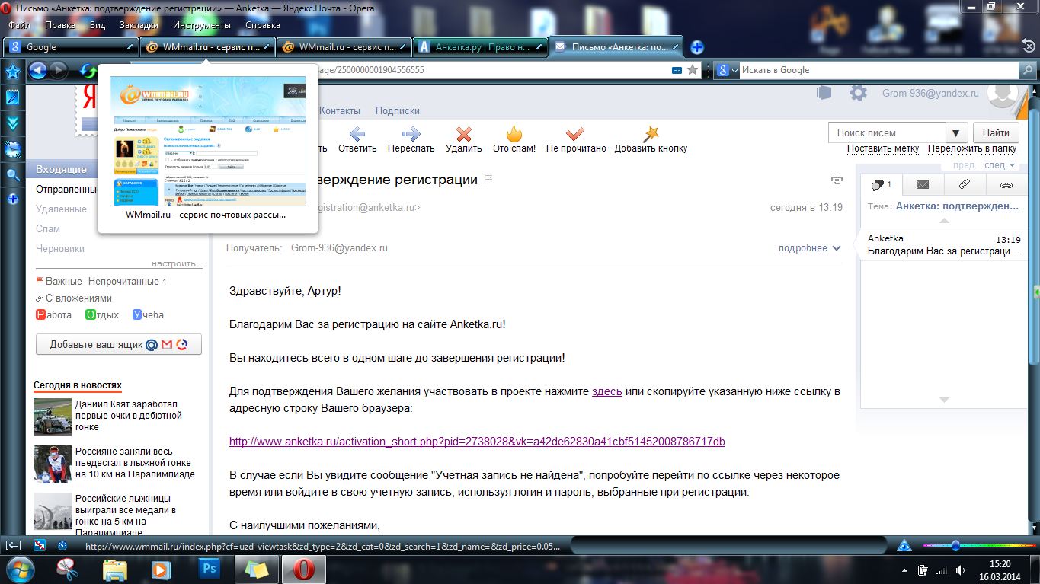Open the Notes panel in Opera sidebar
The width and height of the screenshot is (1040, 584).
point(12,97)
